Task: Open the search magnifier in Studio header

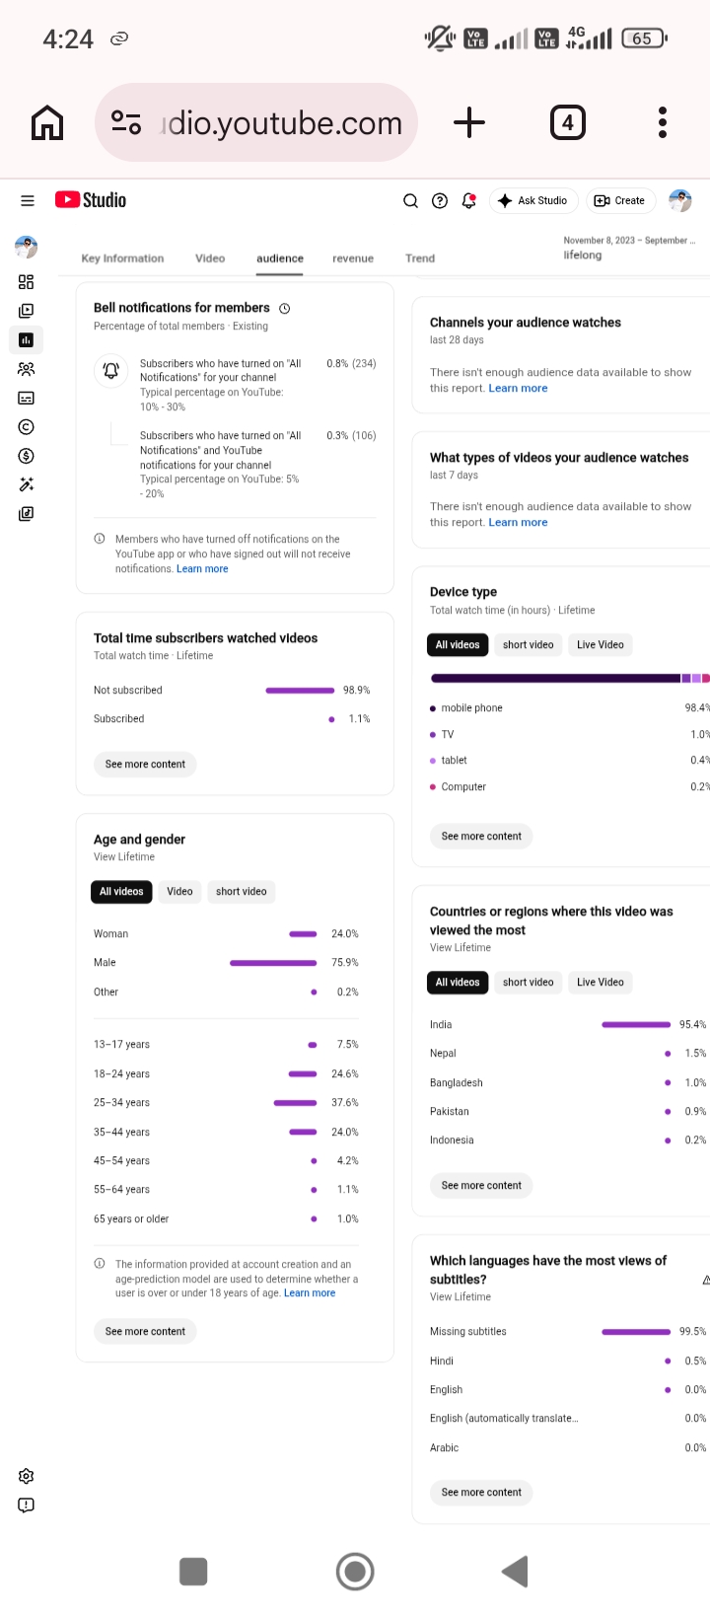Action: pos(411,200)
